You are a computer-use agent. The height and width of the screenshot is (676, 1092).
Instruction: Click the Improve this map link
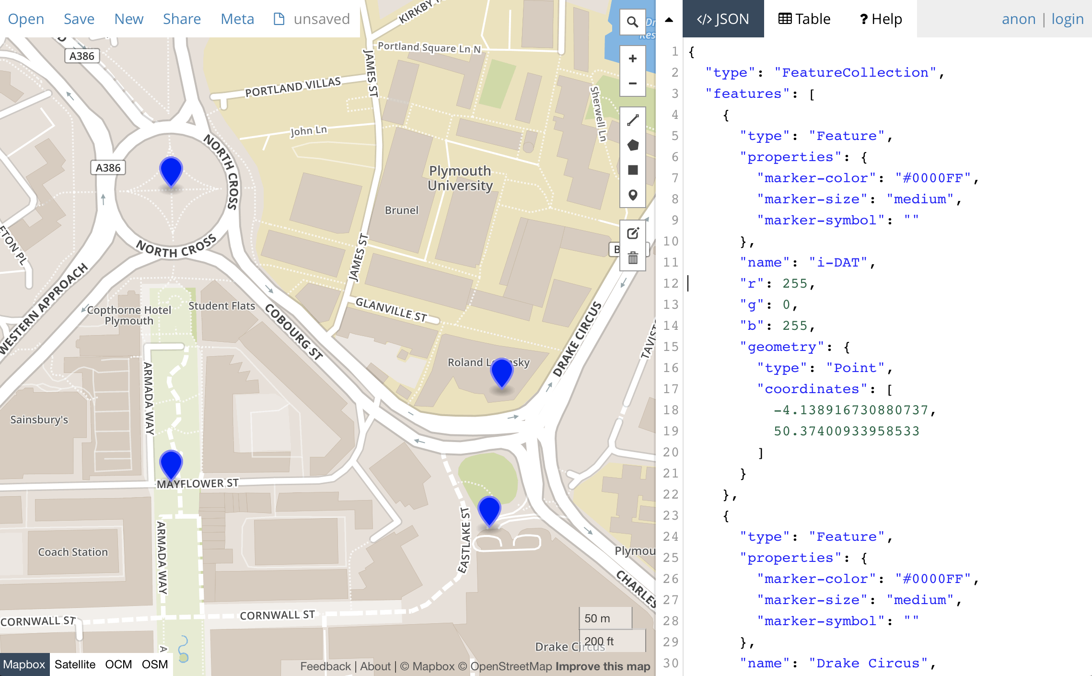tap(603, 666)
